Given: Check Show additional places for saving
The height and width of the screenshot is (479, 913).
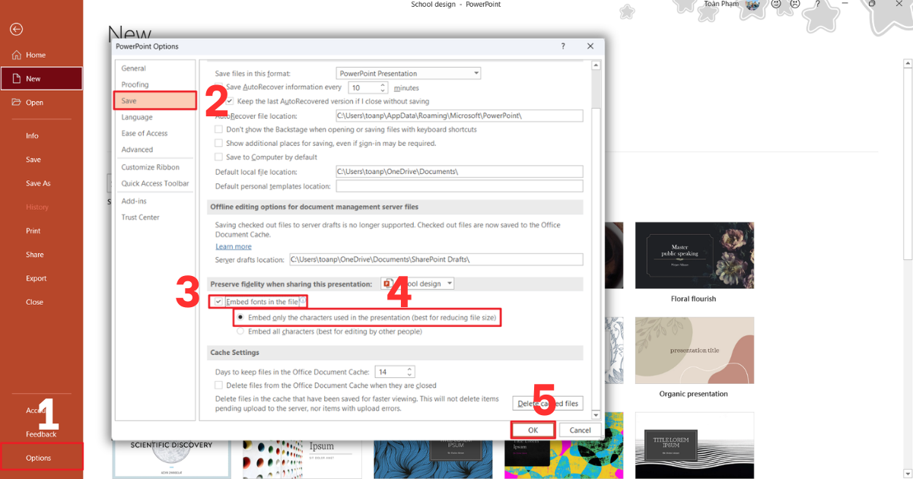Looking at the screenshot, I should tap(219, 143).
